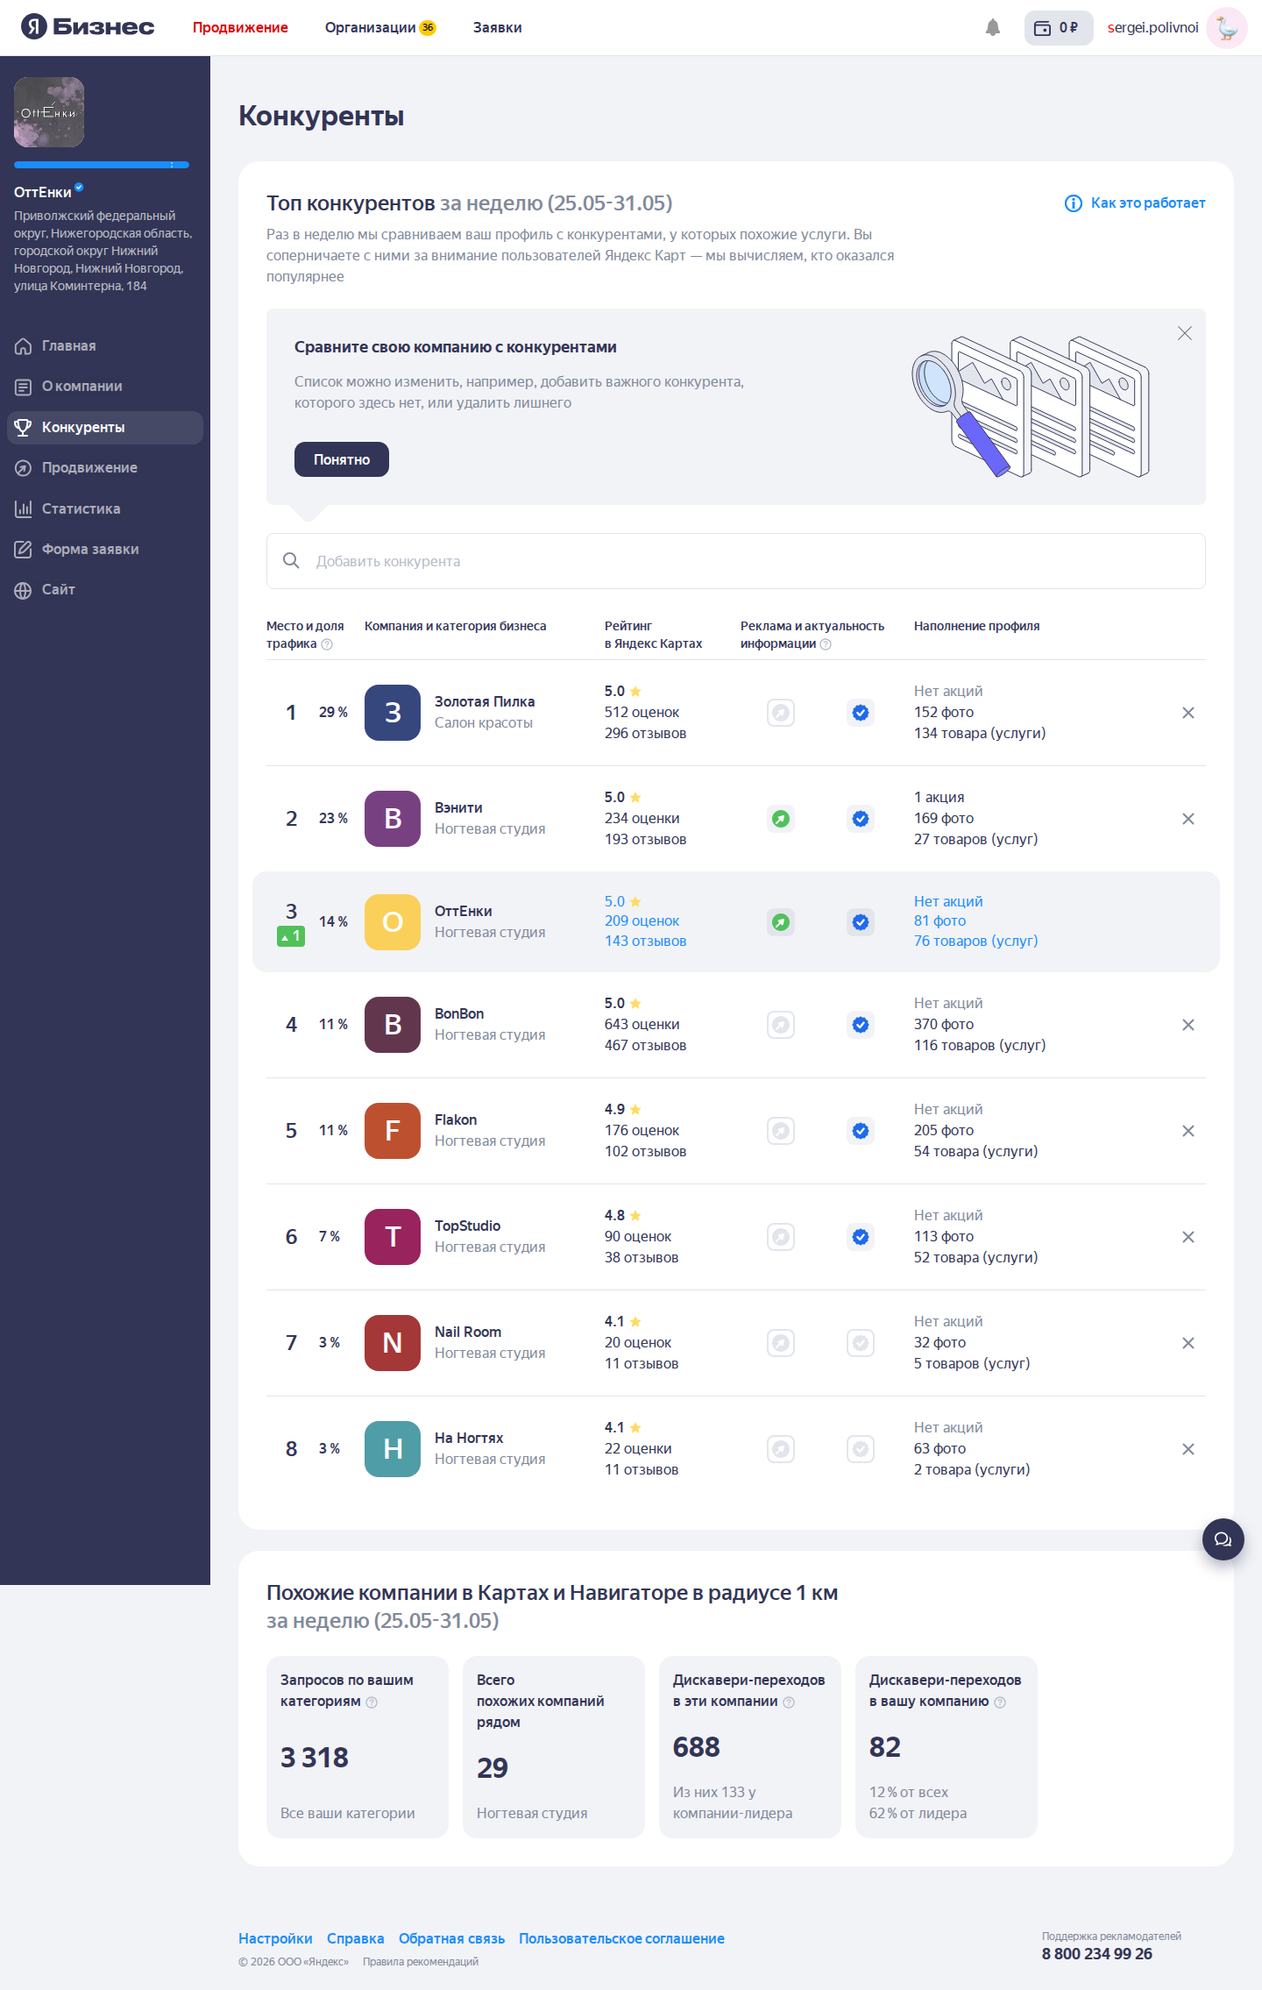Viewport: 1262px width, 1990px height.
Task: Click the info icon next to Как это работает
Action: [x=1073, y=203]
